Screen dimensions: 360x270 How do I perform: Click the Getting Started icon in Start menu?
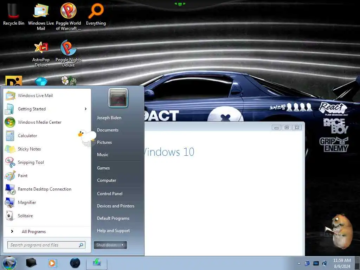coord(9,109)
